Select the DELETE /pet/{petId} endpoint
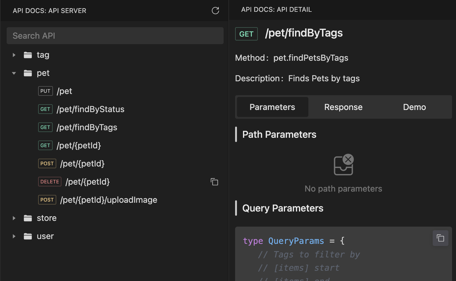 point(87,182)
